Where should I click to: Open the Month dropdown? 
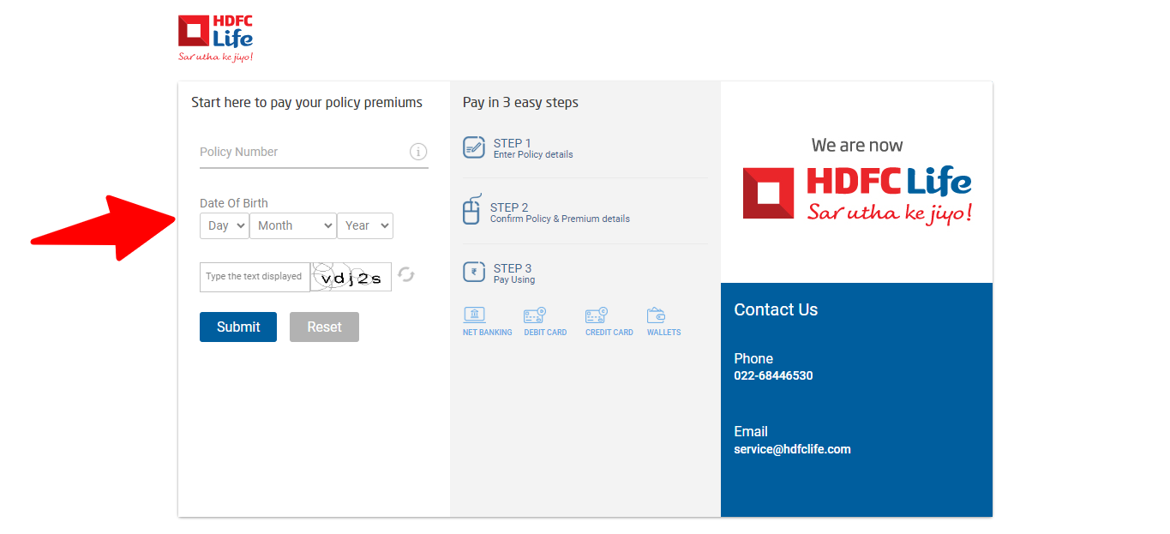[293, 225]
